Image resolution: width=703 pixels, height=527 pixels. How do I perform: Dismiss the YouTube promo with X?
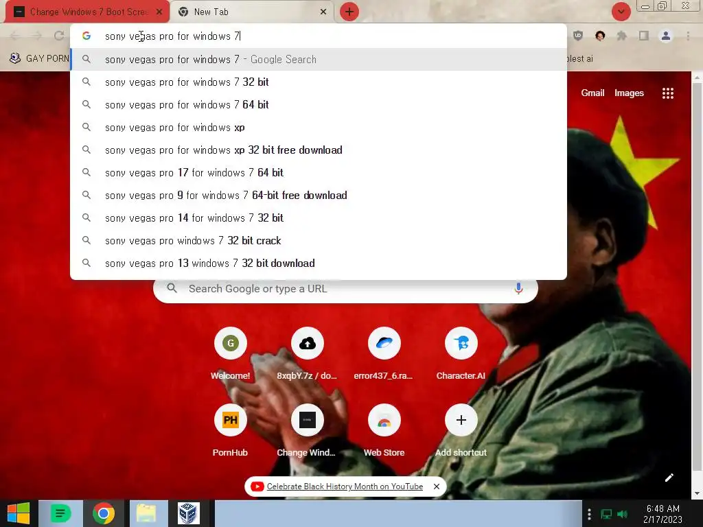pos(436,487)
